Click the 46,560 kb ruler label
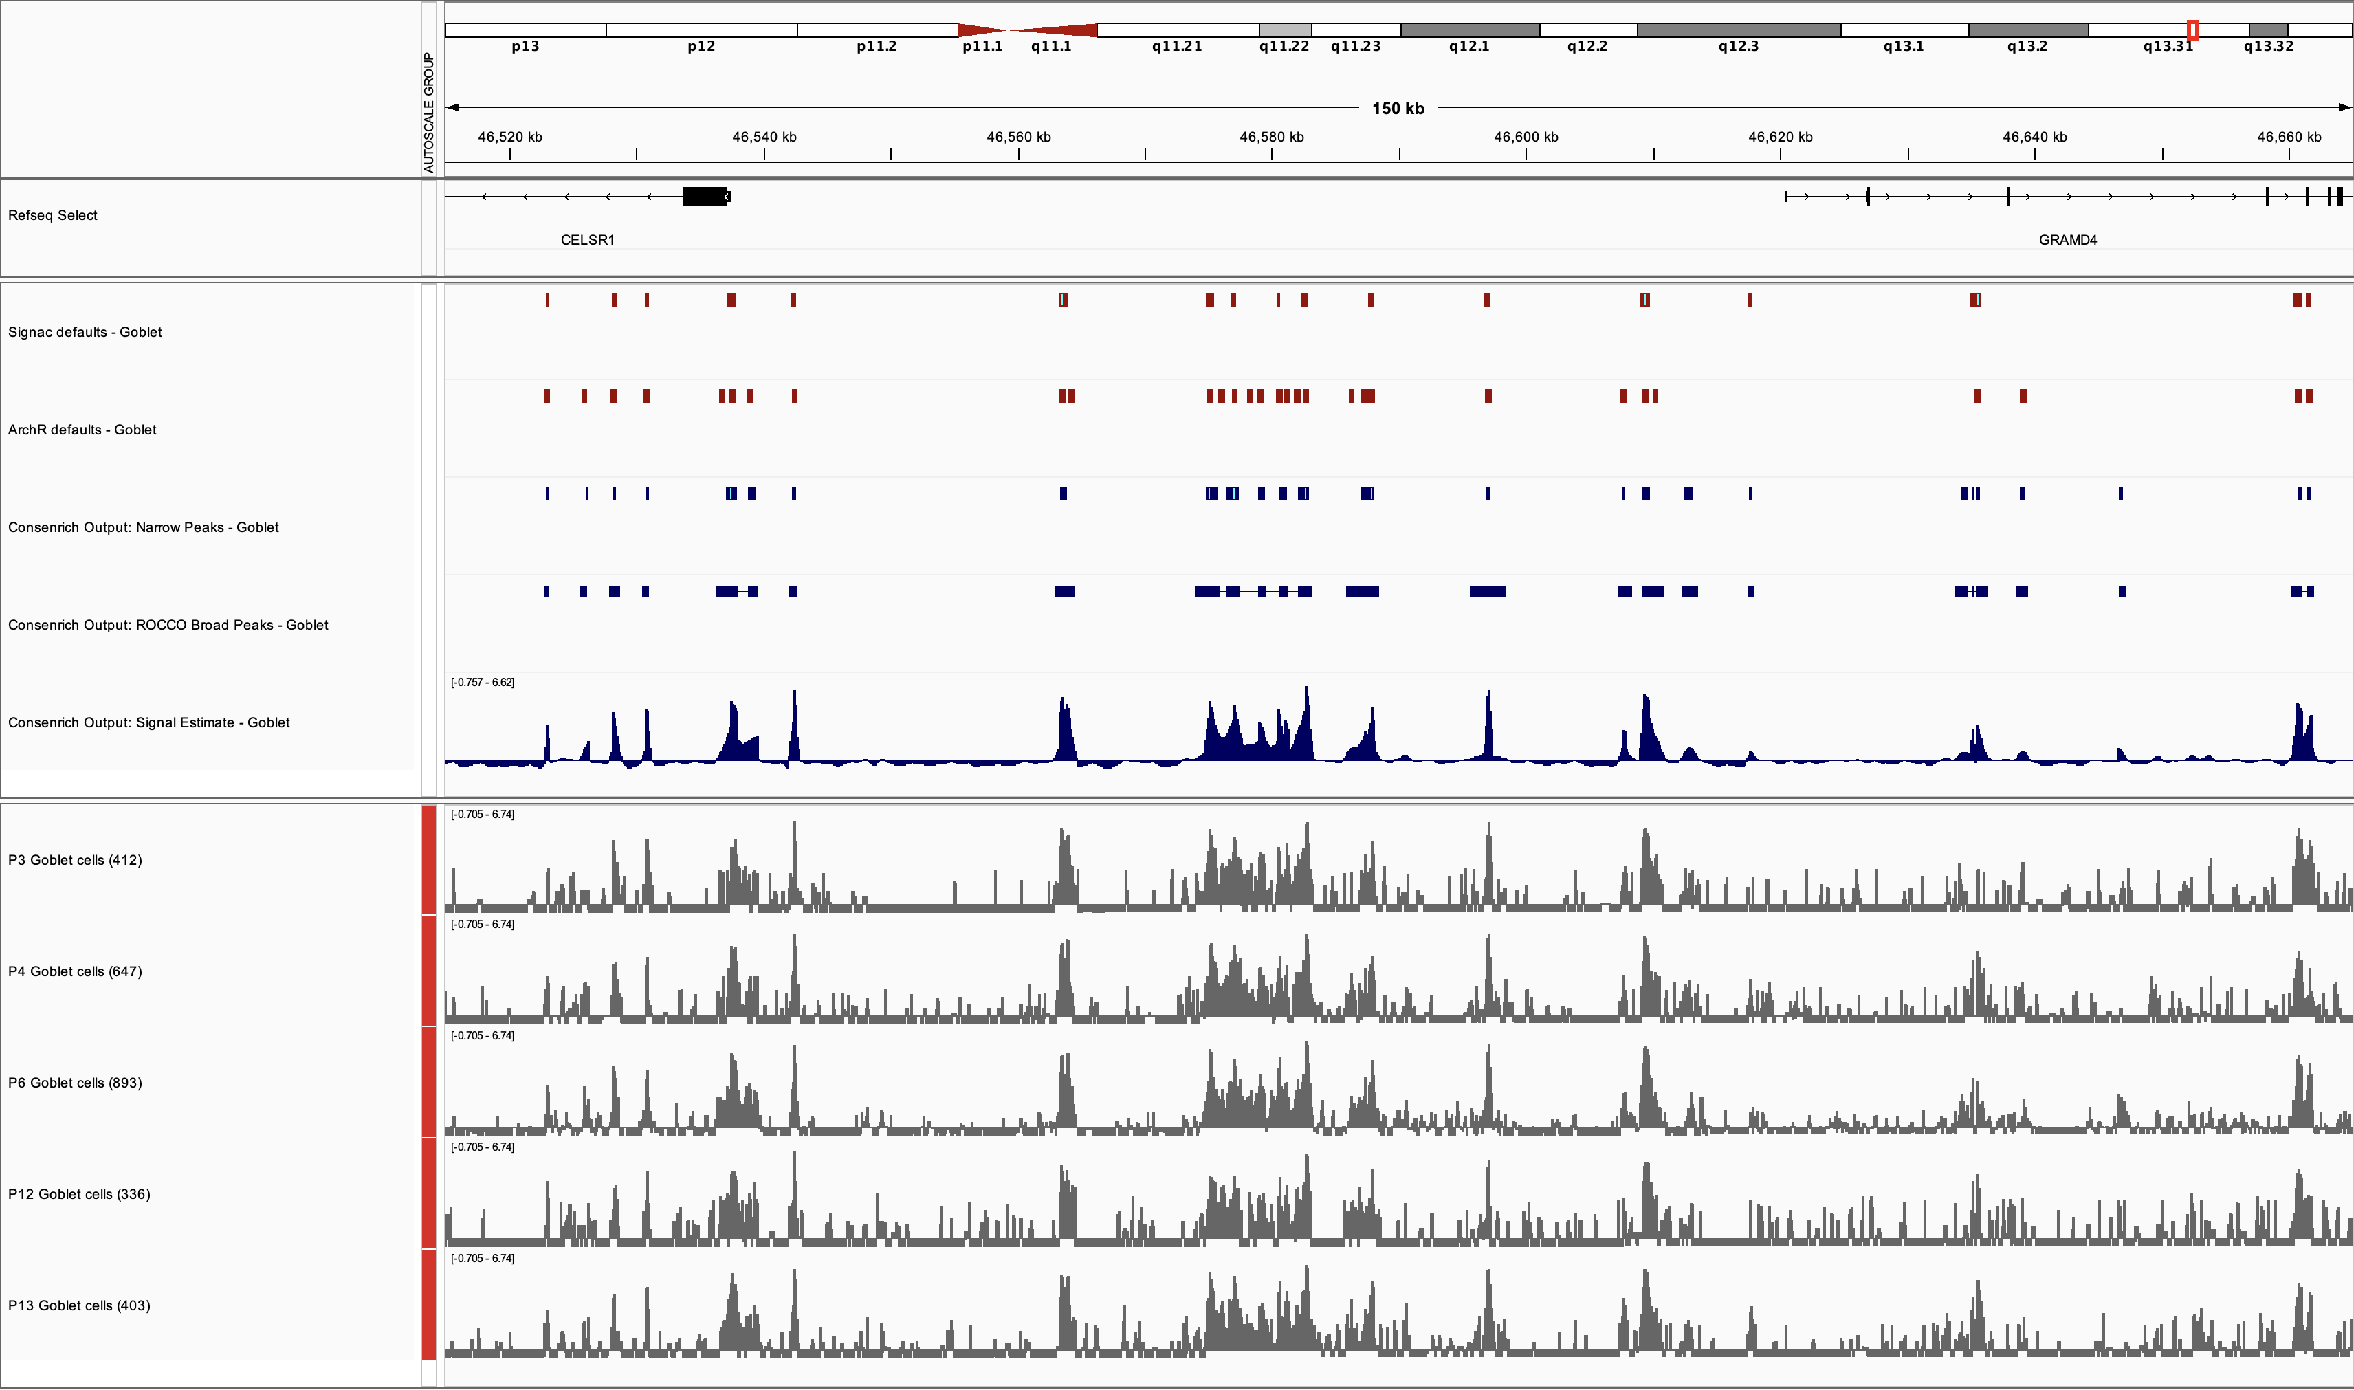Screen dimensions: 2354x1390 coord(1018,137)
